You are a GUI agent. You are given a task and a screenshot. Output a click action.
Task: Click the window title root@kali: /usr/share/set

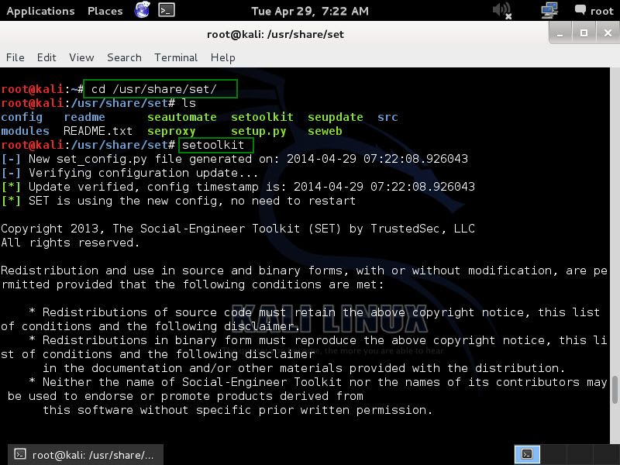(x=275, y=34)
